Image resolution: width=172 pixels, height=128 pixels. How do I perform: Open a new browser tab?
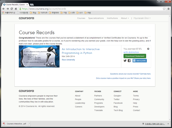(x=32, y=5)
